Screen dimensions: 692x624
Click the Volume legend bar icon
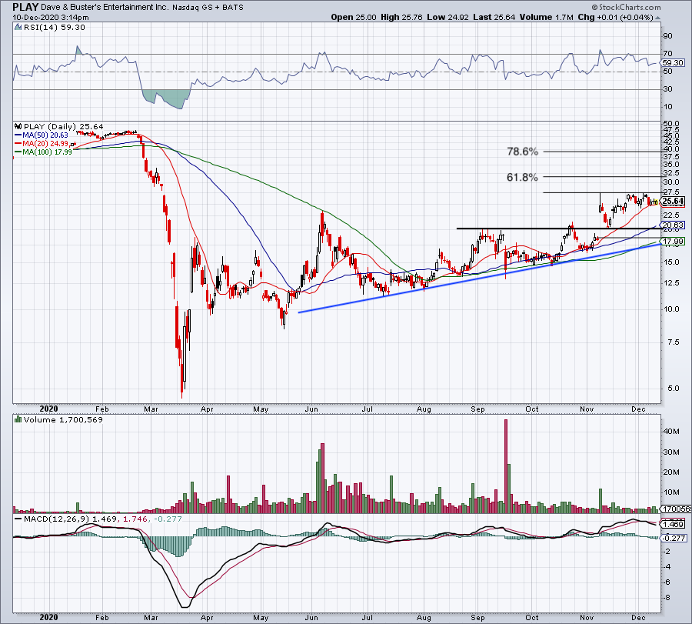18,419
